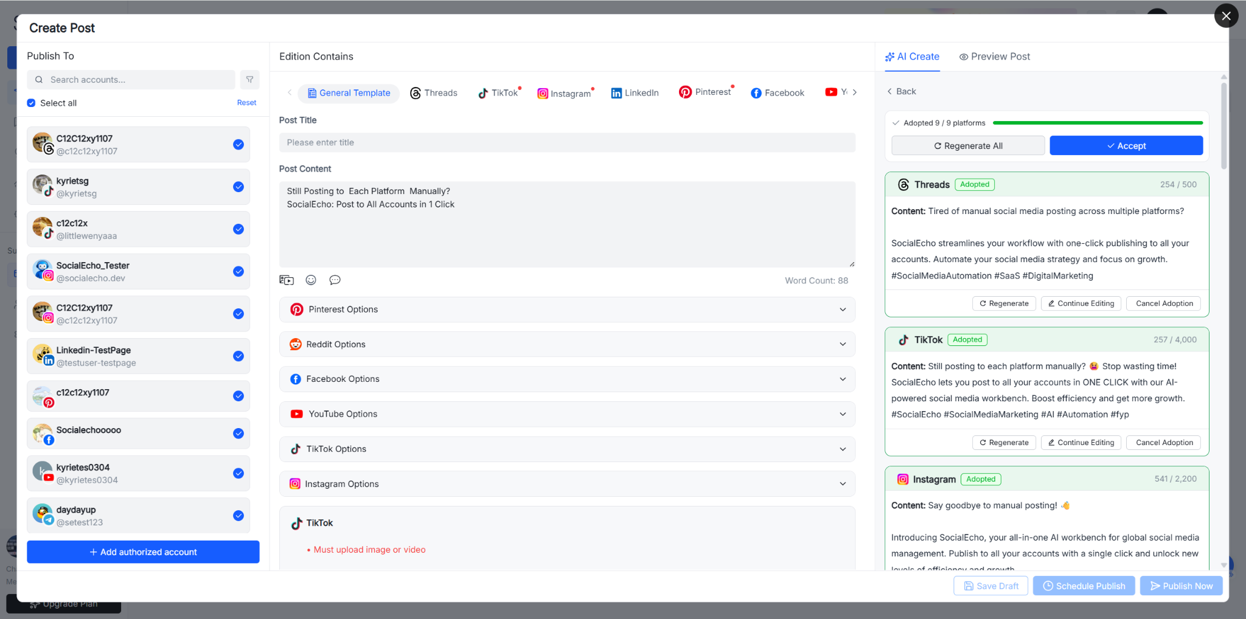Click the TikTok logo on the TikTok AI card
This screenshot has height=619, width=1246.
tap(903, 340)
